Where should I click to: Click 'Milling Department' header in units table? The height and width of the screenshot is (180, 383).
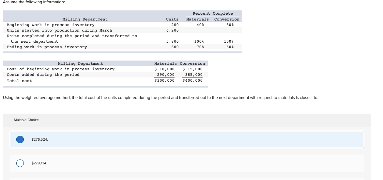[x=85, y=19]
